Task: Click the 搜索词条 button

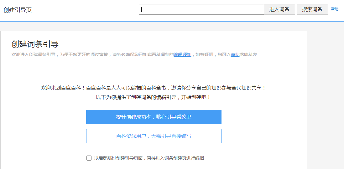Action: point(312,9)
